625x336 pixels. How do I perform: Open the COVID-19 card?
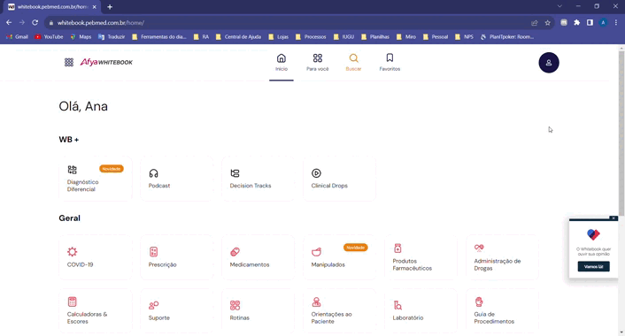[96, 257]
